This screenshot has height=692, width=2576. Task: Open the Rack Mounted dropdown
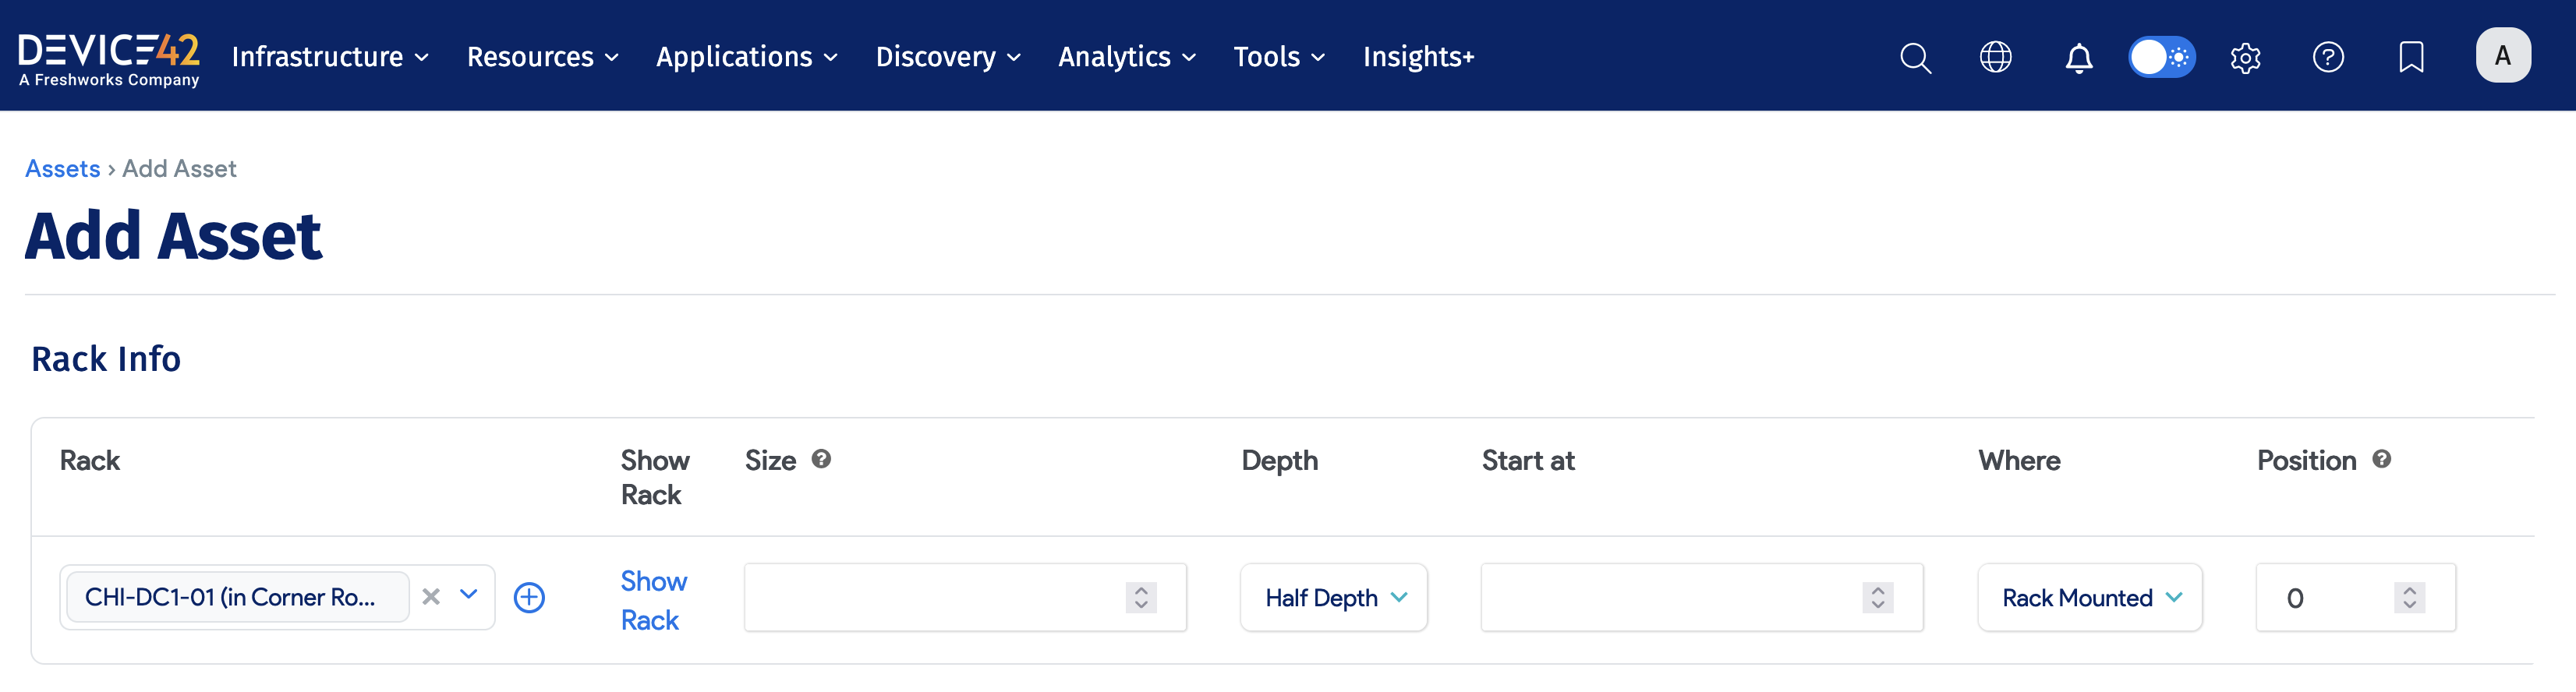tap(2089, 598)
